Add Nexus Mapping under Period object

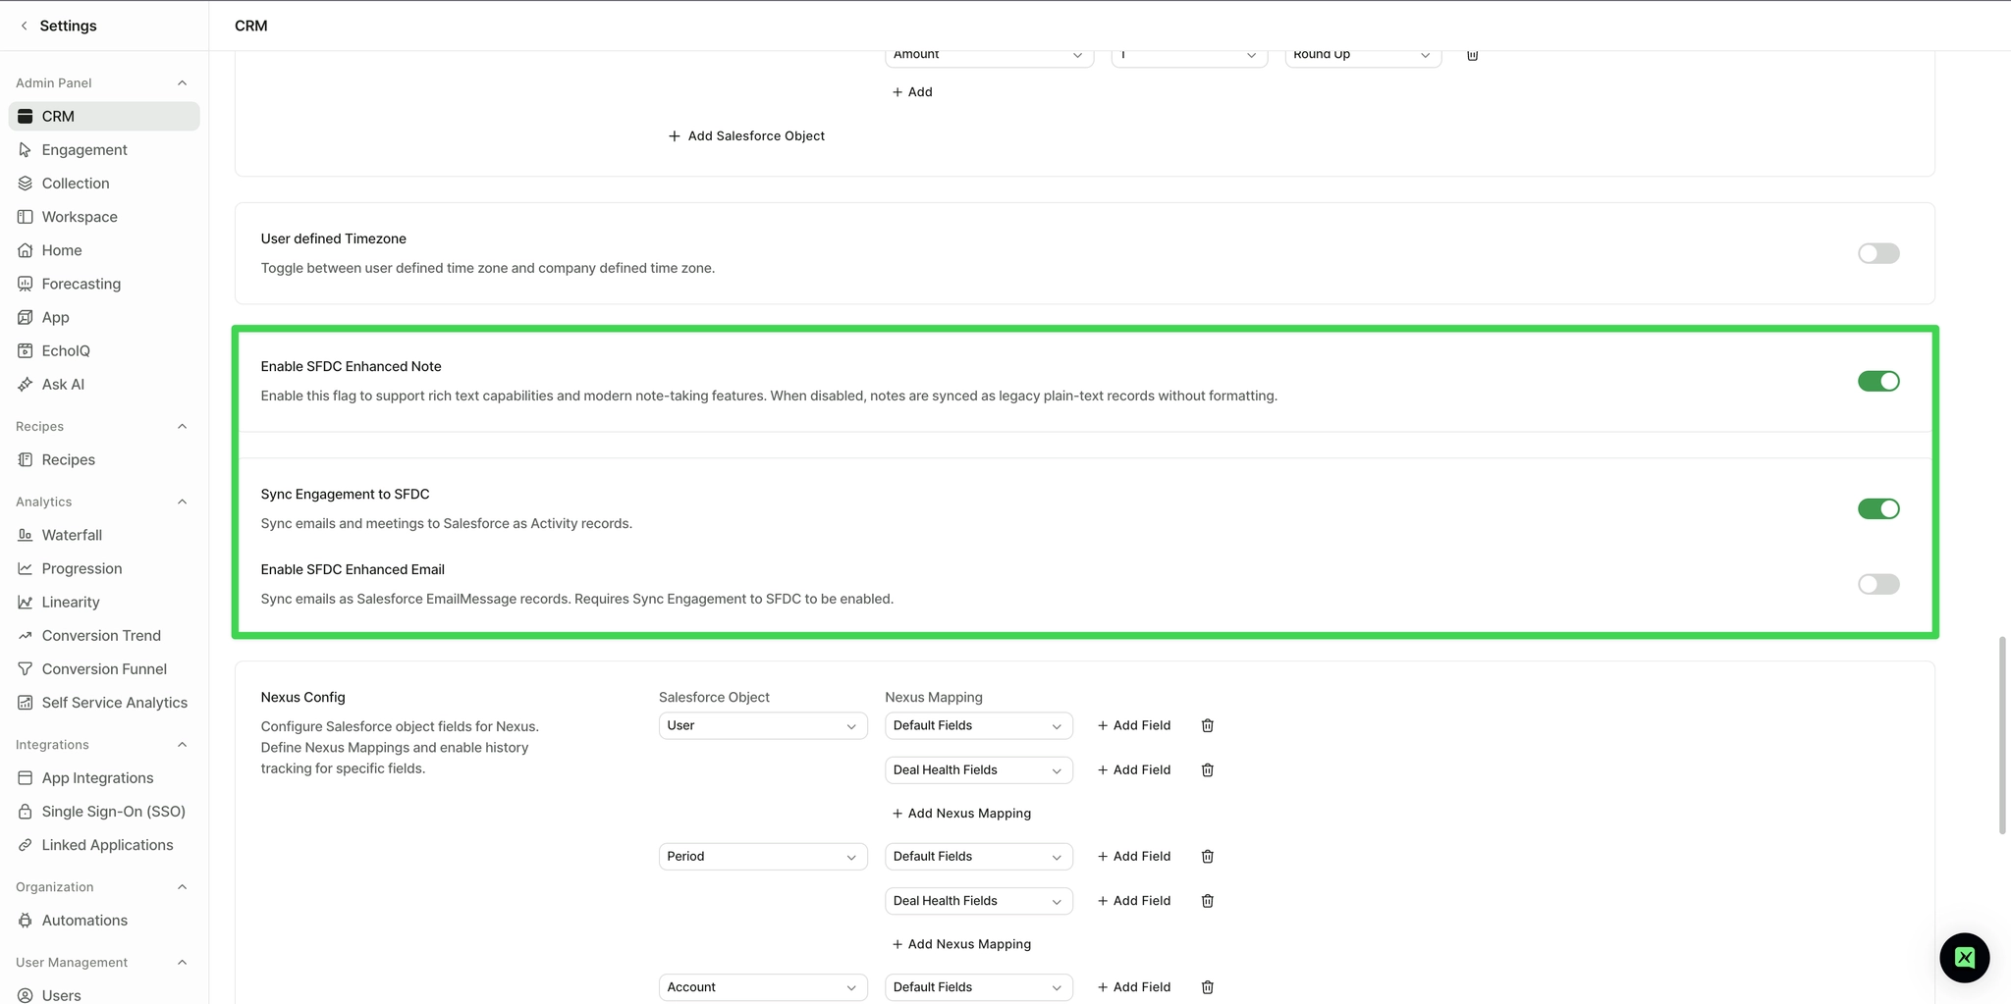[961, 943]
